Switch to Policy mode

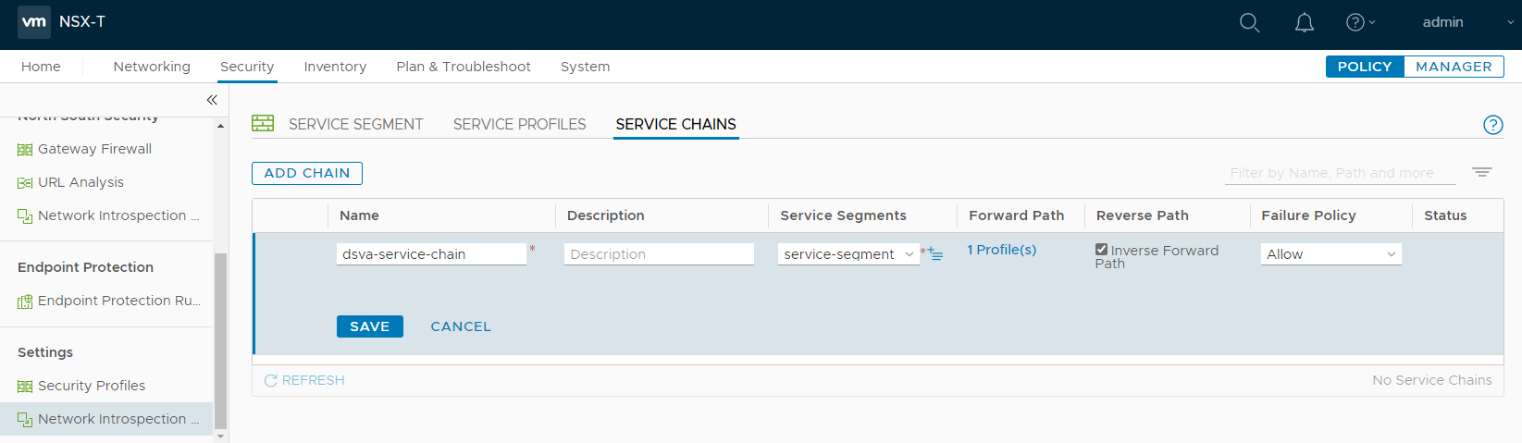[x=1364, y=67]
